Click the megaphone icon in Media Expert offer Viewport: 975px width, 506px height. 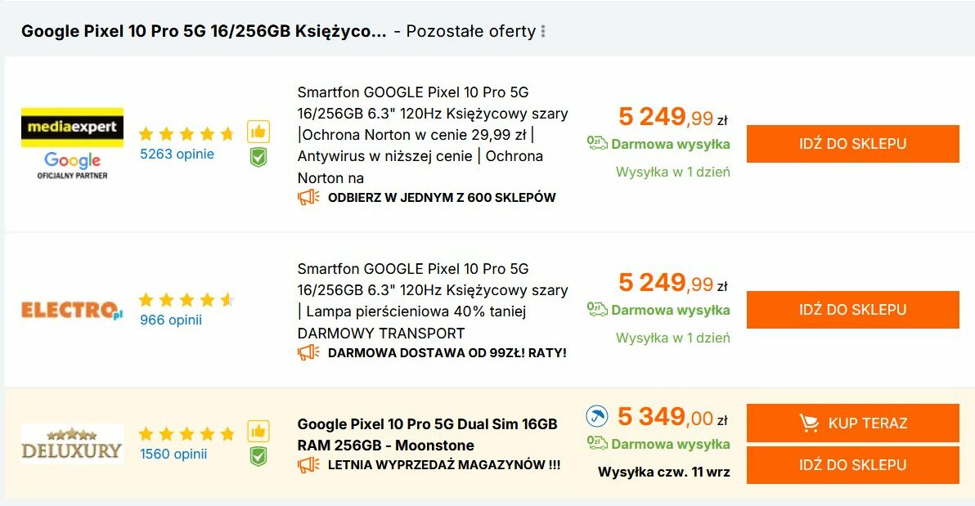(x=308, y=197)
